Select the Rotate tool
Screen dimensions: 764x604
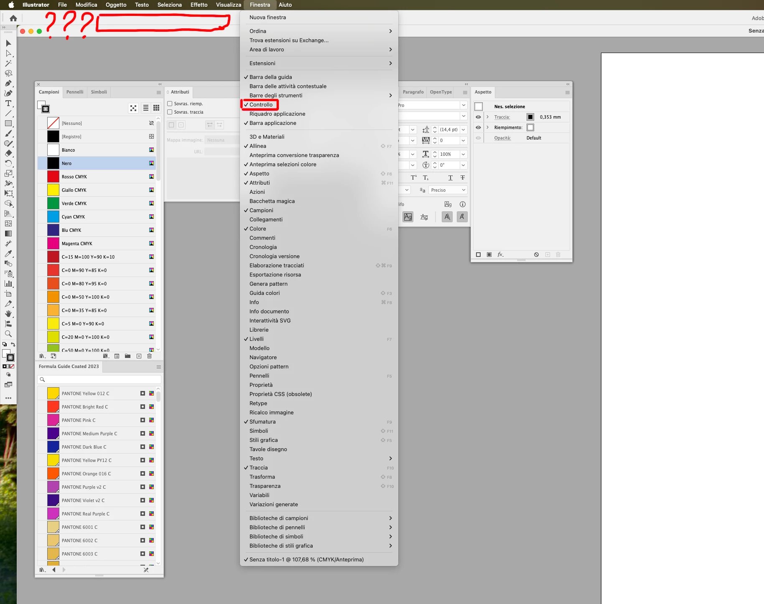(8, 163)
